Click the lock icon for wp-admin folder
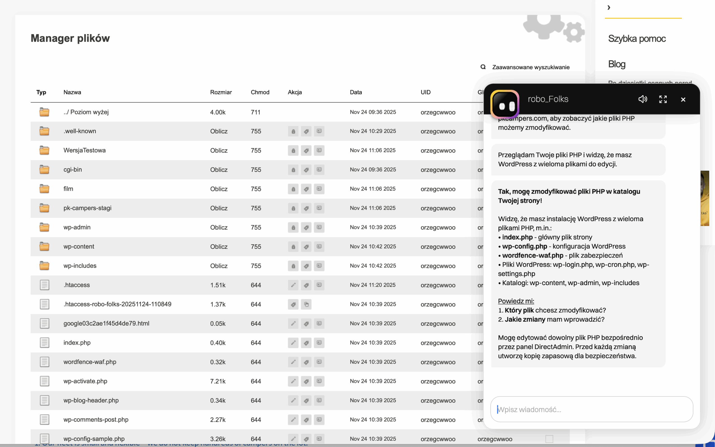 (x=293, y=227)
